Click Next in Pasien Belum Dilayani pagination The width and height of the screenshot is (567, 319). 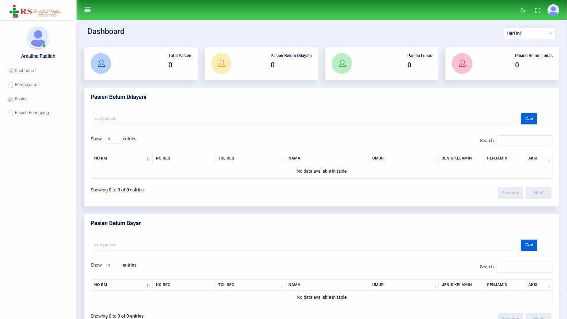[539, 193]
